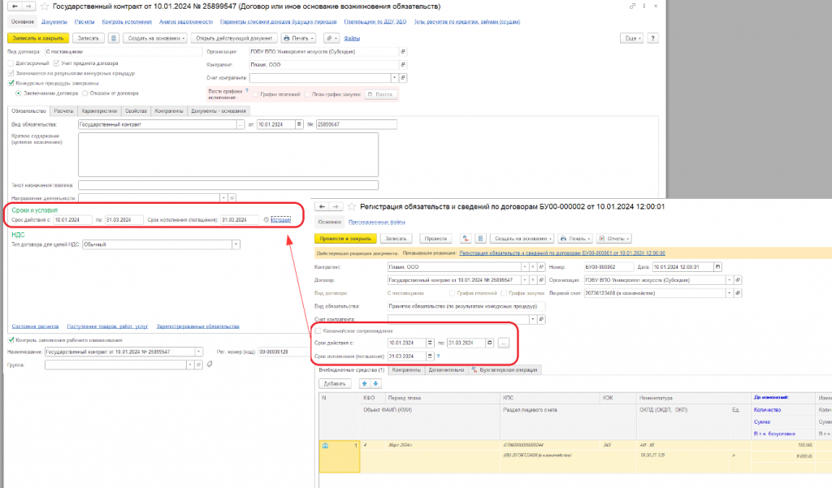Open the Лицевой счет dropdown arrow

(x=729, y=293)
